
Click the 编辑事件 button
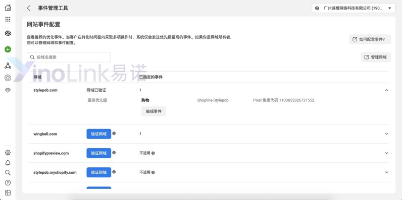pyautogui.click(x=154, y=111)
